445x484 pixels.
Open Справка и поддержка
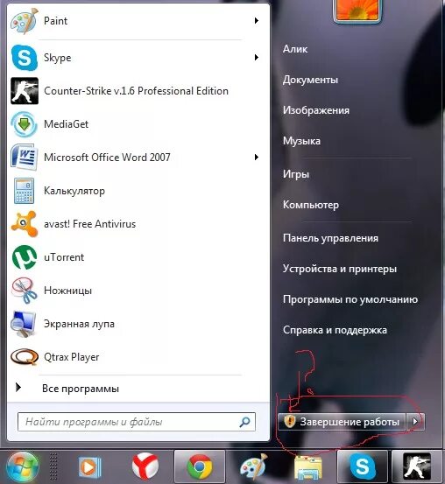coord(335,330)
